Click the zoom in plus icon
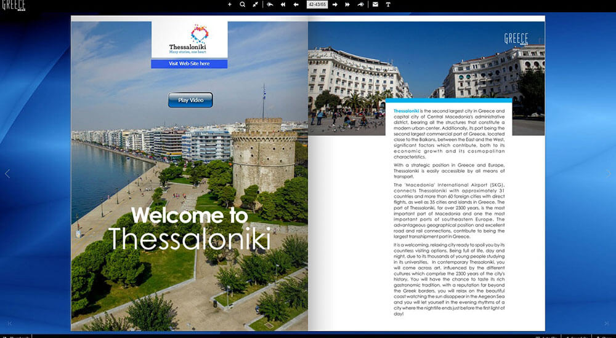This screenshot has width=616, height=338. pyautogui.click(x=229, y=4)
